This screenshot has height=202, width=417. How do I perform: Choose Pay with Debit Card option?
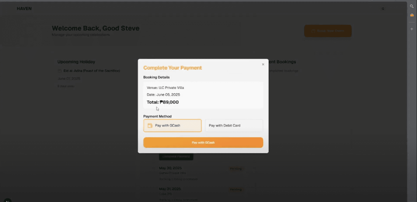coord(234,126)
